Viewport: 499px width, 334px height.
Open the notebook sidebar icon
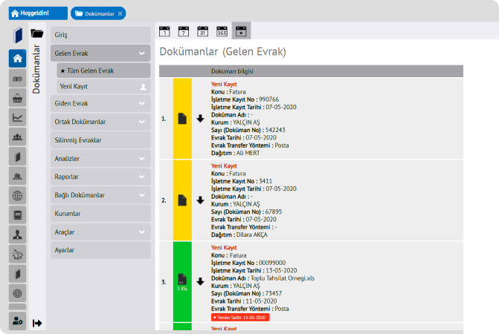click(x=18, y=215)
